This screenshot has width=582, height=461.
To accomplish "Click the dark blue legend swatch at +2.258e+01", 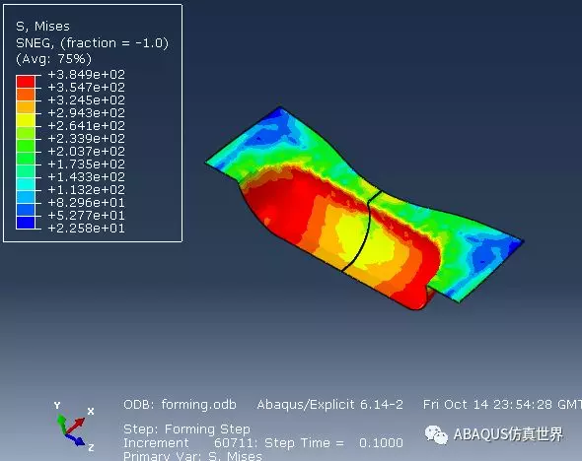I will (26, 223).
